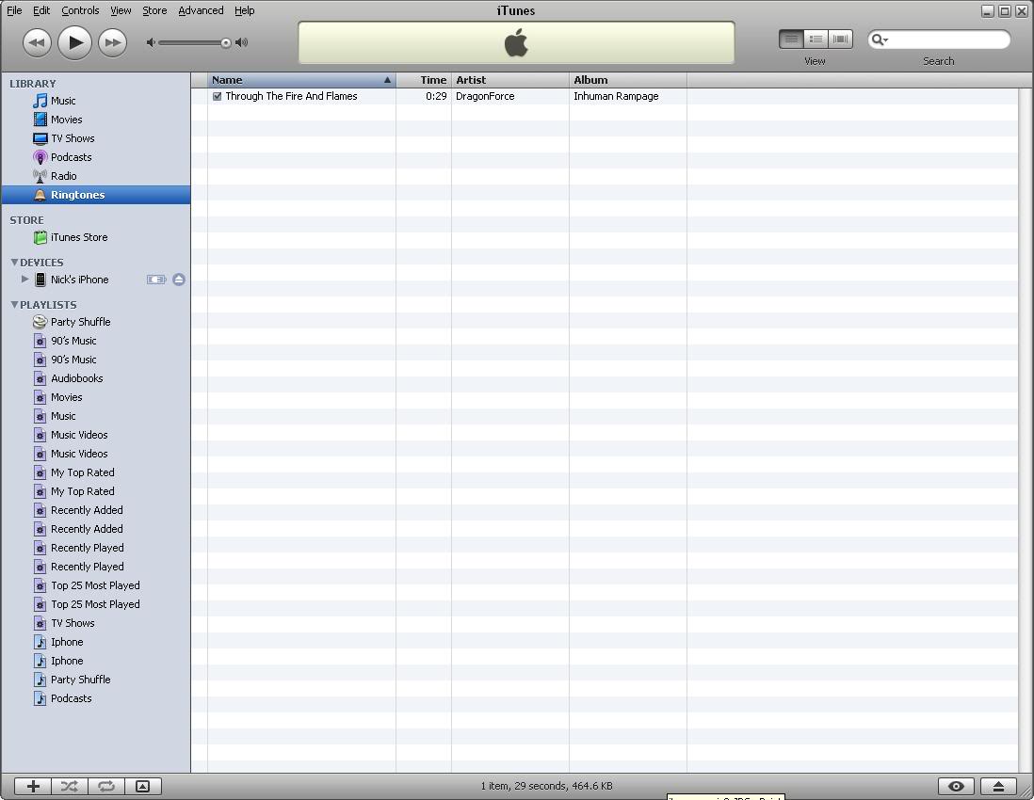This screenshot has height=800, width=1034.
Task: Show artwork viewer panel
Action: 142,786
